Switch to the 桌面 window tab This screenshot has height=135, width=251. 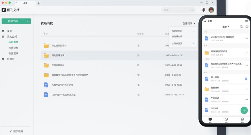[x=25, y=3]
